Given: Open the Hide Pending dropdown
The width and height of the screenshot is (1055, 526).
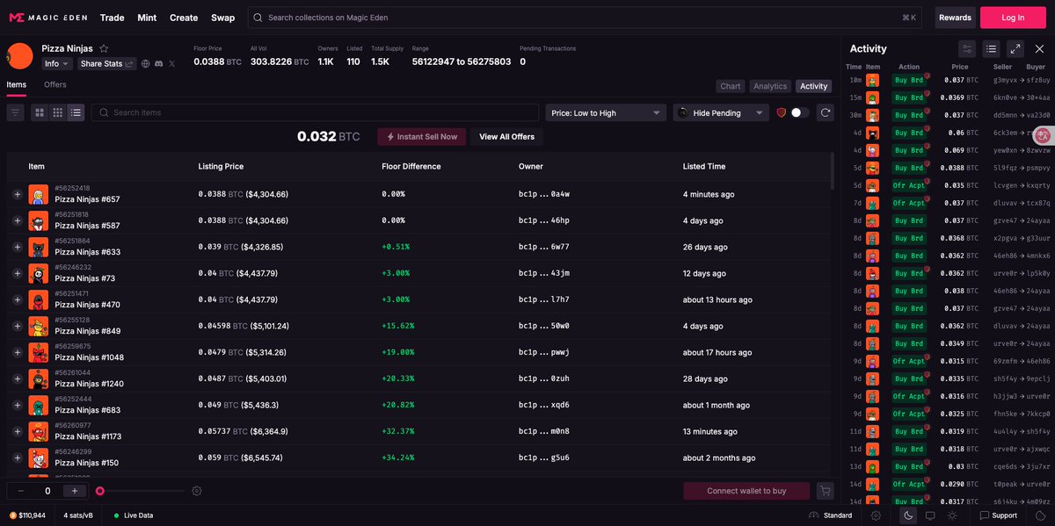Looking at the screenshot, I should (721, 112).
